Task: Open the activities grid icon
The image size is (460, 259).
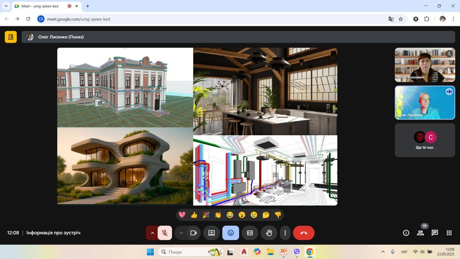Action: [x=449, y=233]
